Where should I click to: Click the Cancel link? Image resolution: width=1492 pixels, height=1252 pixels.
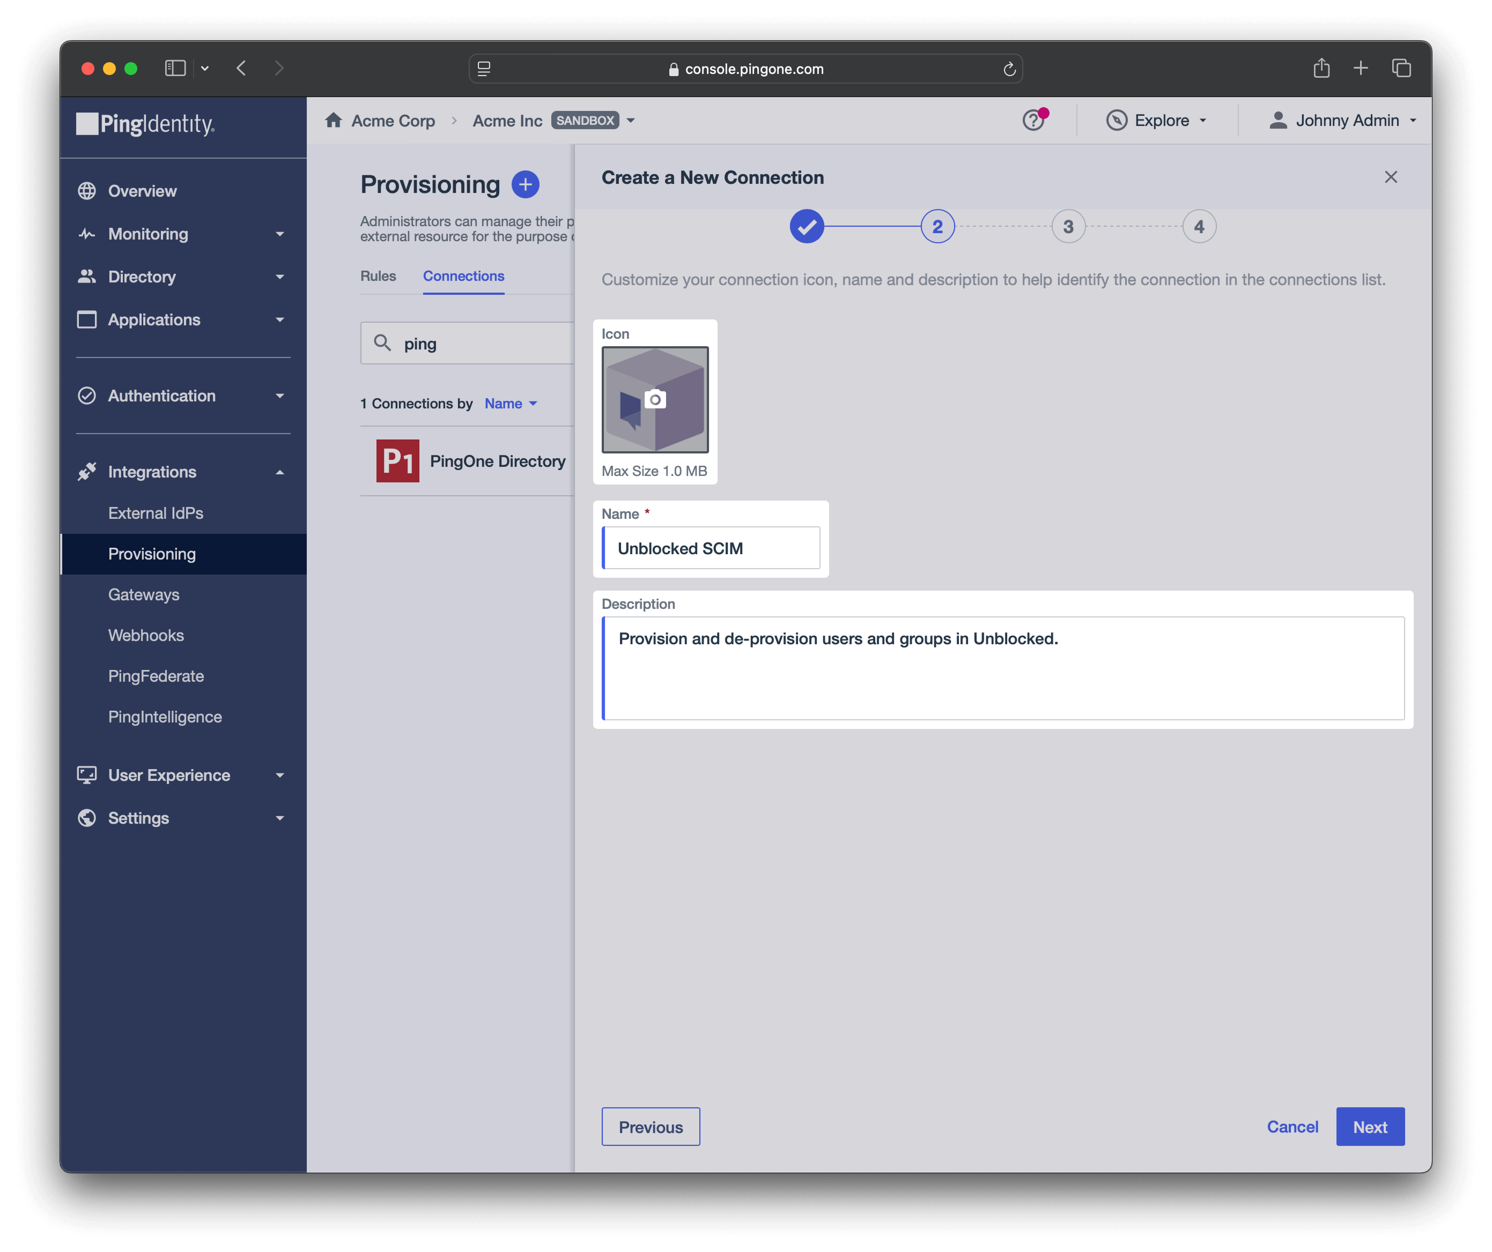1292,1126
